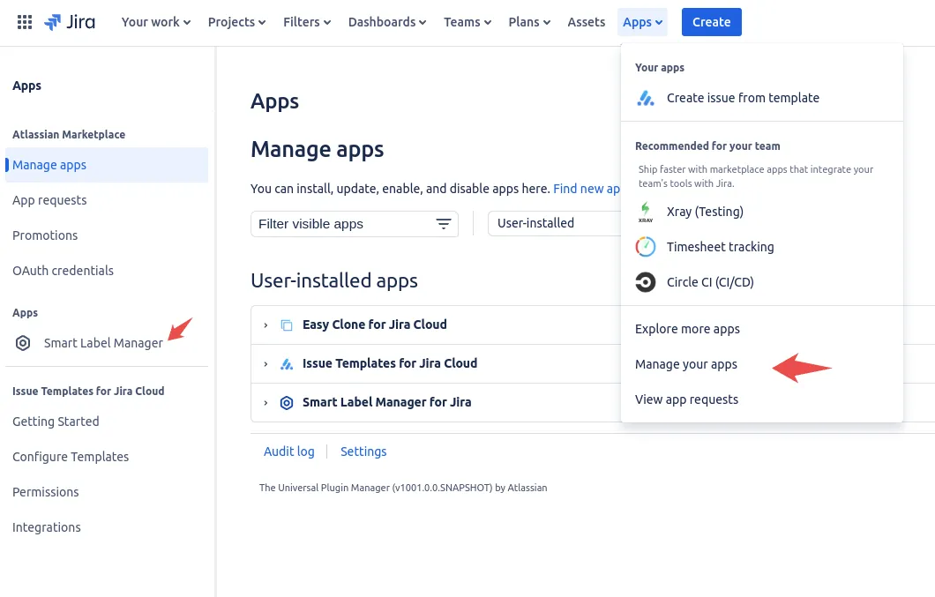Click the Smart Label Manager for Jira icon
This screenshot has height=597, width=935.
pyautogui.click(x=287, y=403)
